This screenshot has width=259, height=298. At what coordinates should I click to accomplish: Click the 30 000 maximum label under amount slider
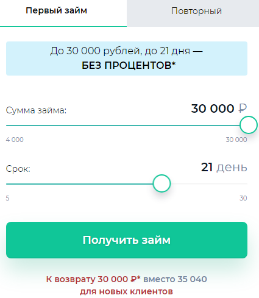(236, 140)
